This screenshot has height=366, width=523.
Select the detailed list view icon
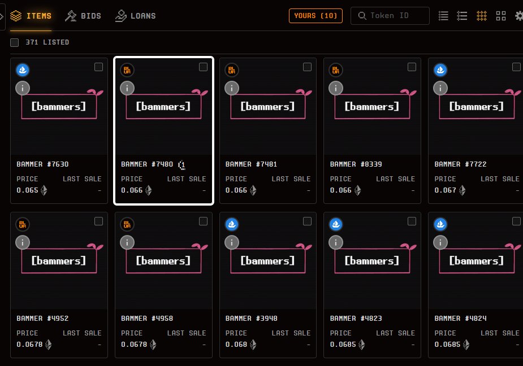point(462,16)
